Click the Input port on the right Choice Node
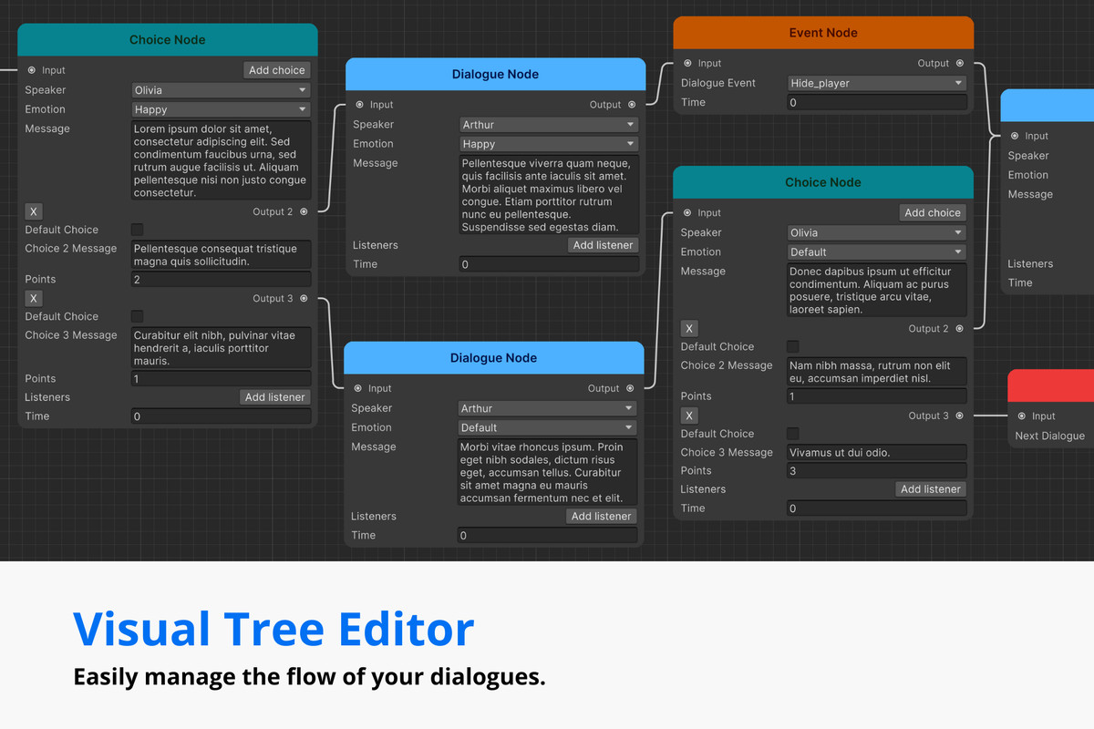Image resolution: width=1094 pixels, height=729 pixels. [689, 212]
